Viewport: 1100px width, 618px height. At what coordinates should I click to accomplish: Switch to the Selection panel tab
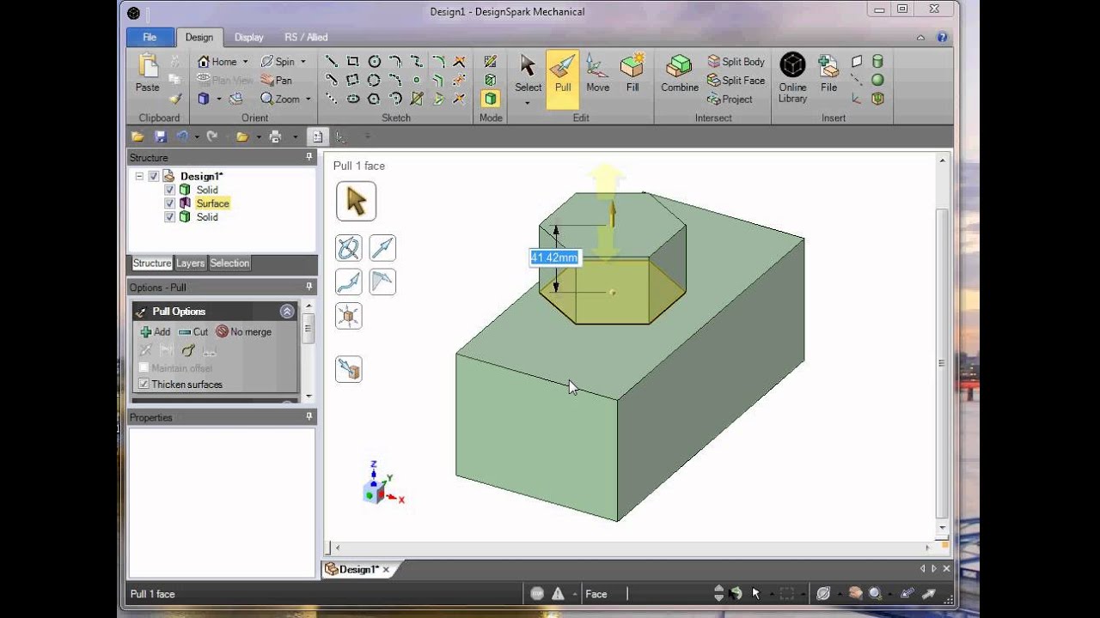[x=229, y=264]
